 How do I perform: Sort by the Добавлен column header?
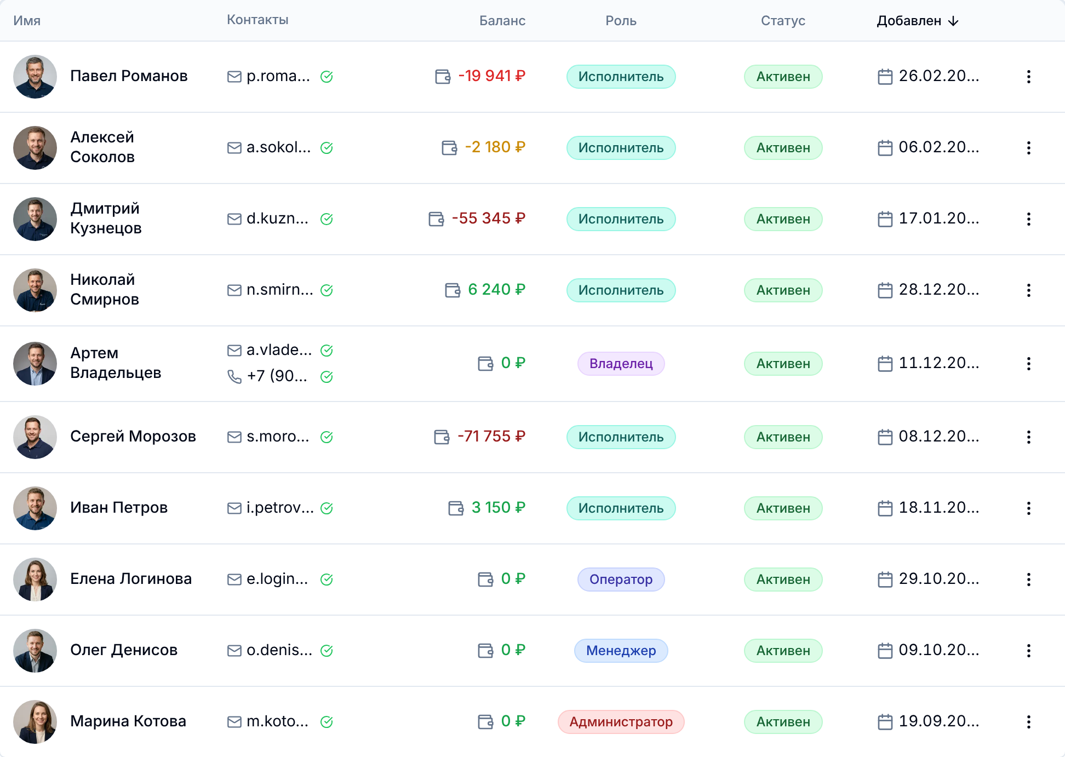[918, 21]
